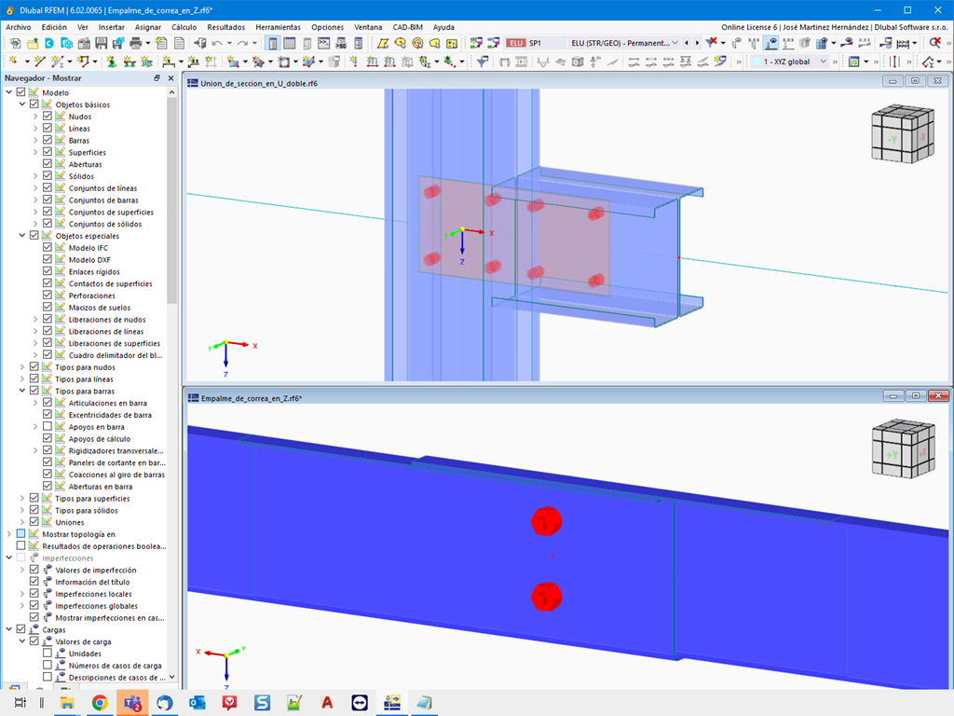The height and width of the screenshot is (716, 954).
Task: Click the Union_de_seccion_en_U_doble.rf6 window title
Action: pos(259,83)
